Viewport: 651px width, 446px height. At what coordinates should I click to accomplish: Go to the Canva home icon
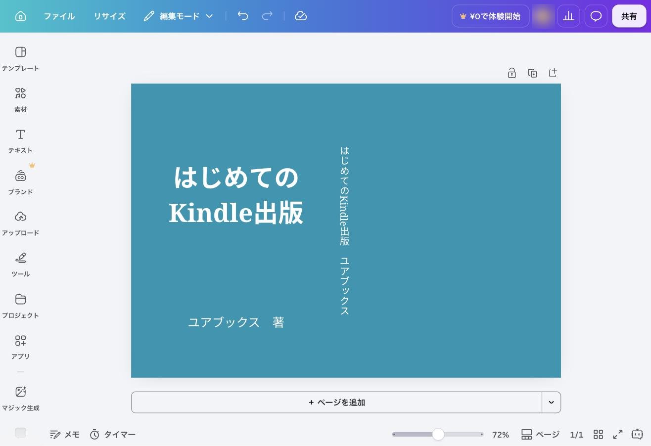[20, 16]
